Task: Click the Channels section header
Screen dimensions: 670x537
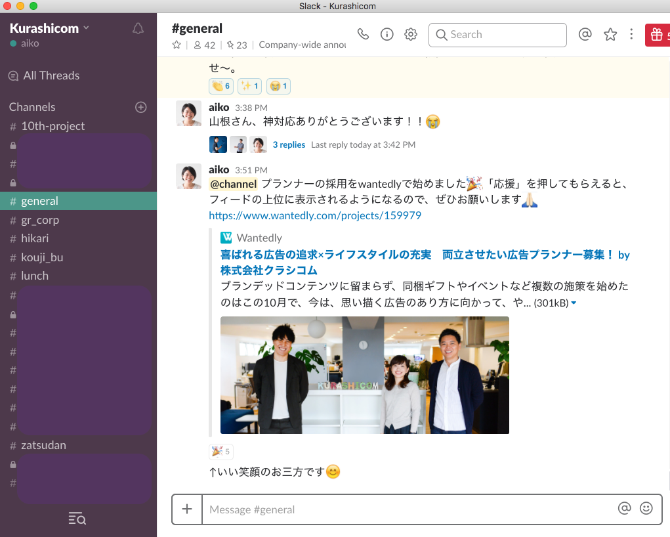Action: (x=32, y=107)
